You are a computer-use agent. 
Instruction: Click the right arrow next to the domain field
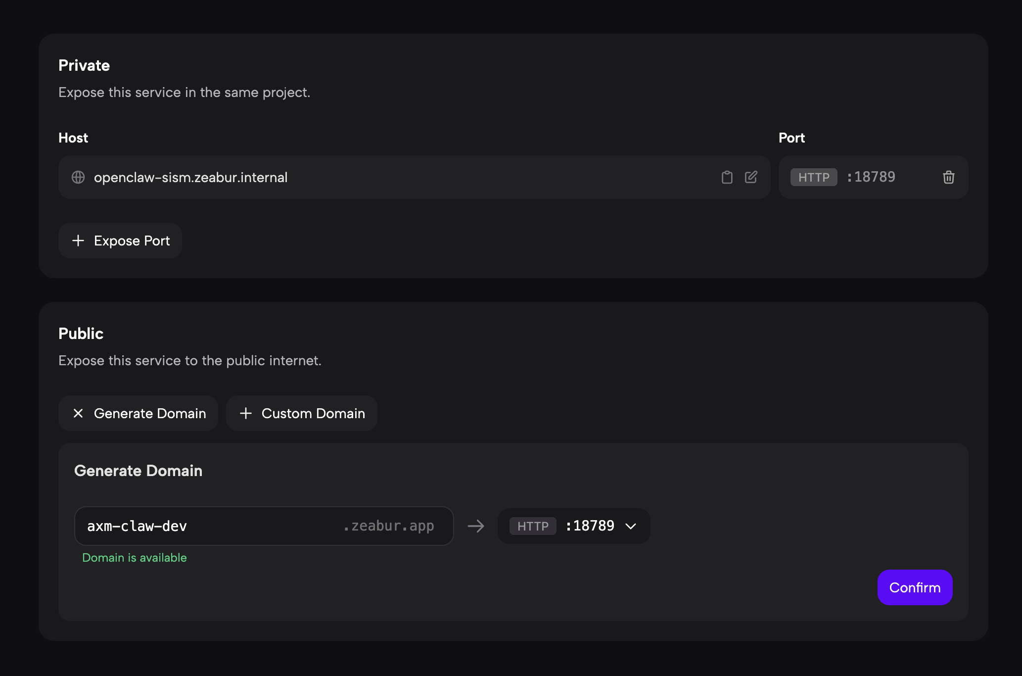pyautogui.click(x=476, y=526)
